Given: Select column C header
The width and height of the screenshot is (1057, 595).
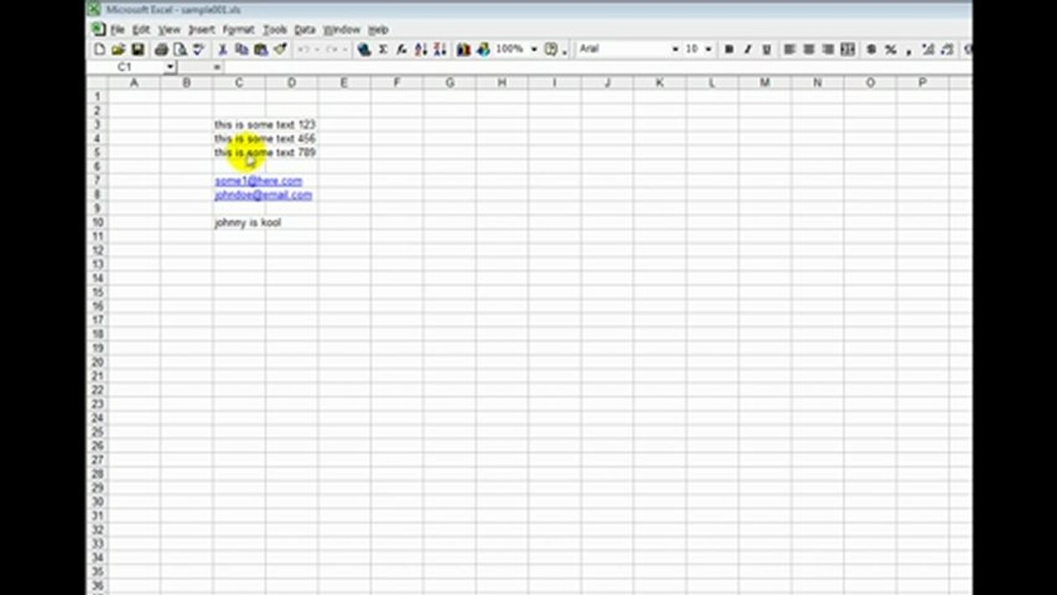Looking at the screenshot, I should (x=239, y=83).
